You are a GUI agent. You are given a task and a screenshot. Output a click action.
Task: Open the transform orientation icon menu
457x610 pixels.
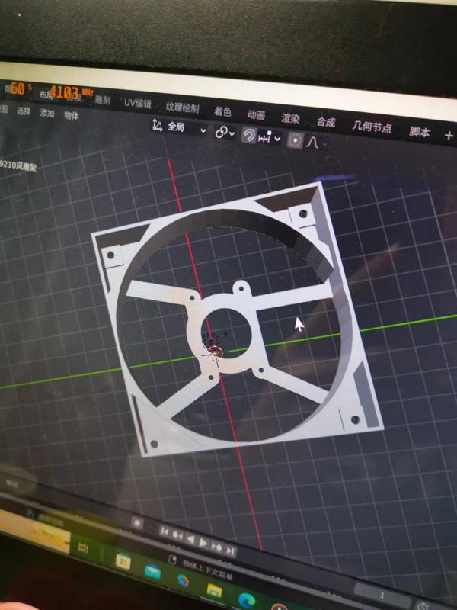(157, 125)
